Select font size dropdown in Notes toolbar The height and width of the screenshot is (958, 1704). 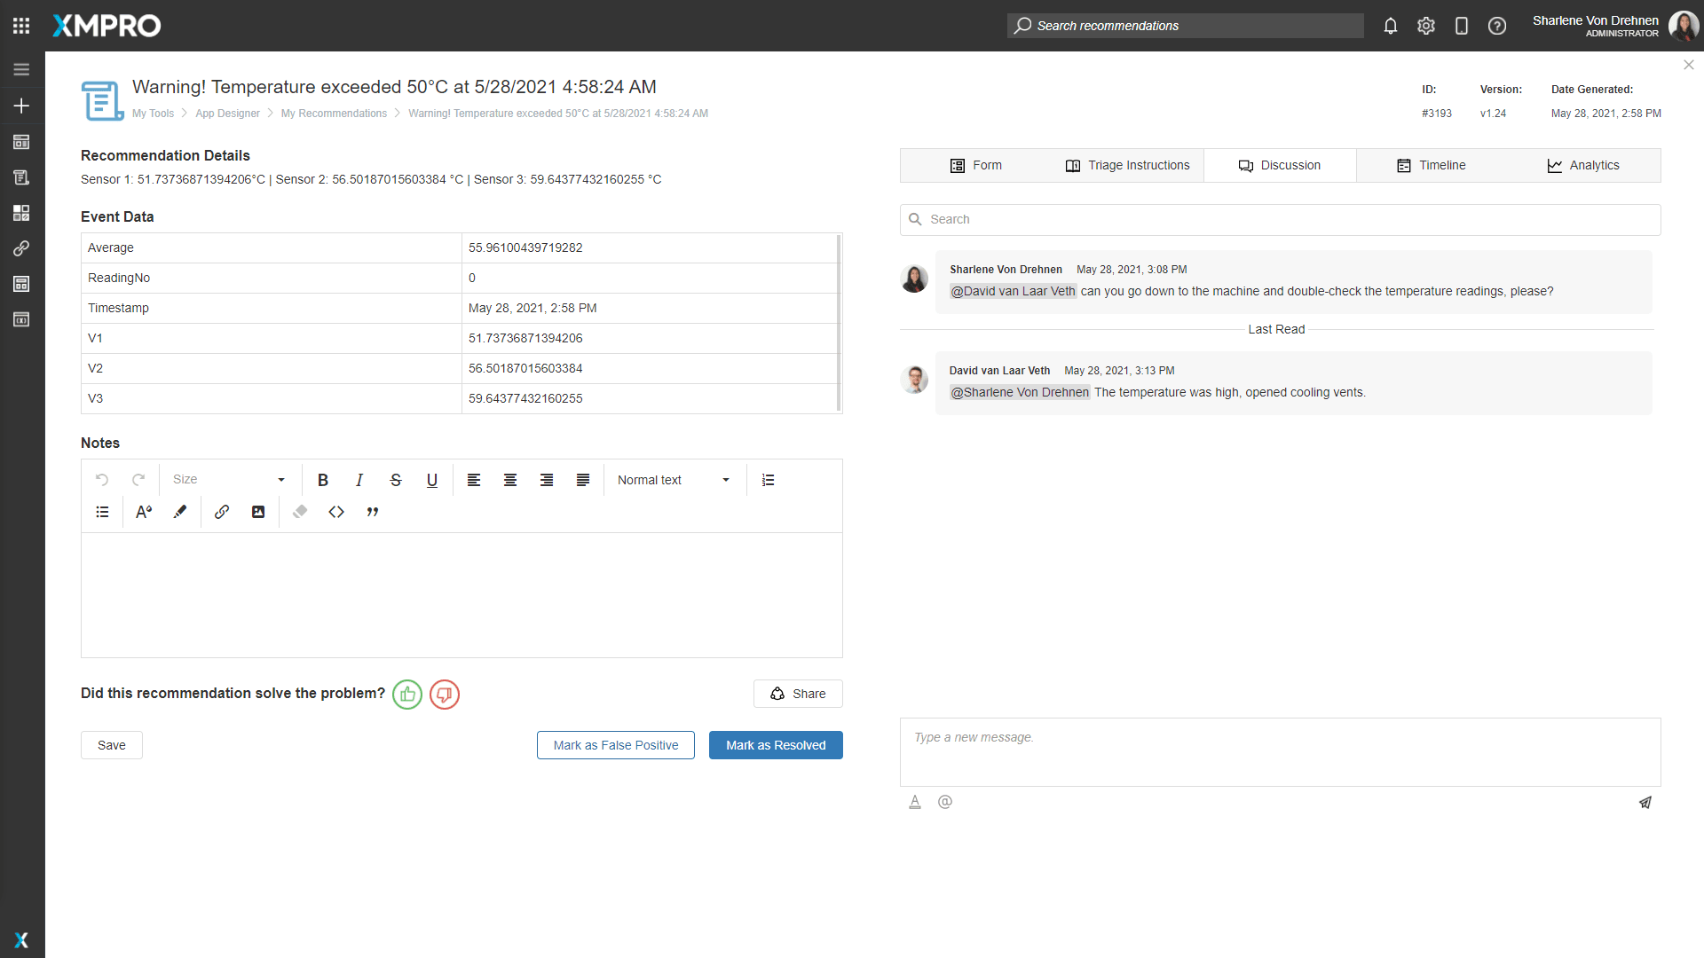tap(228, 480)
